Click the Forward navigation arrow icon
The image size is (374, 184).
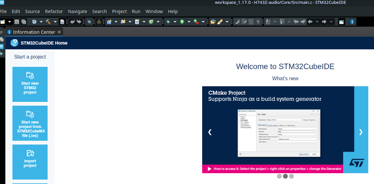(324, 22)
